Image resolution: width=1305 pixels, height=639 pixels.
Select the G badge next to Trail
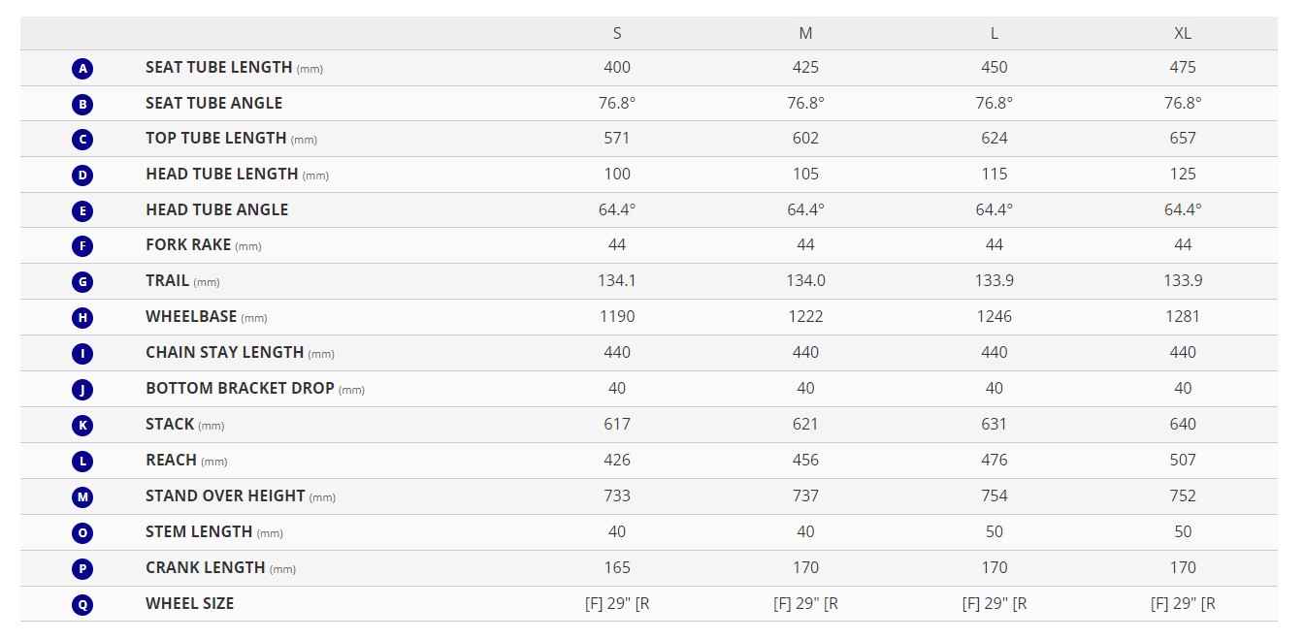82,282
